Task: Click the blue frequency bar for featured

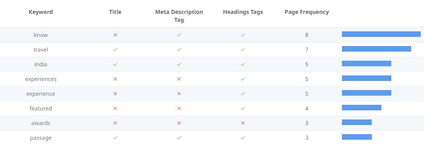Action: [x=361, y=108]
